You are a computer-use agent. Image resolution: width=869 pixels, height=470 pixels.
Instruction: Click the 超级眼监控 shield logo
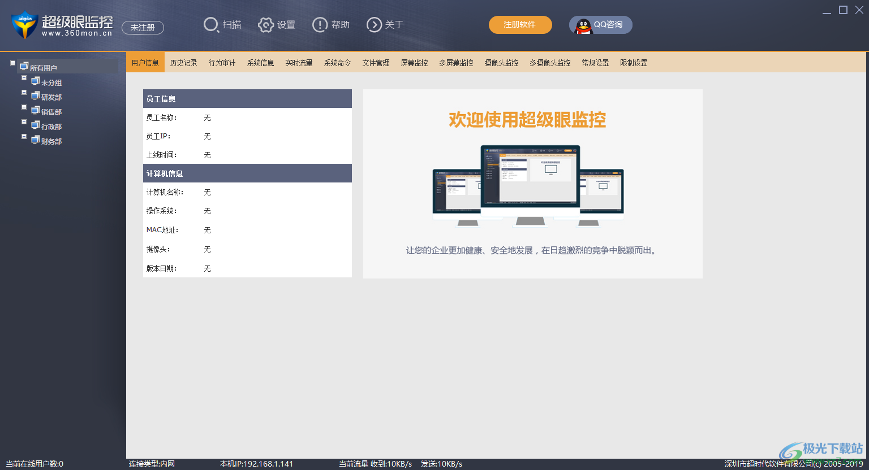pyautogui.click(x=24, y=25)
